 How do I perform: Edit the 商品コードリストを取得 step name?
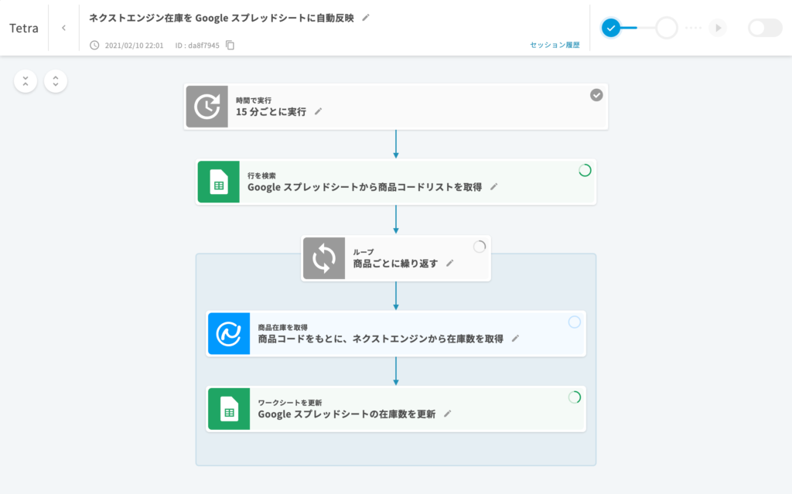494,187
